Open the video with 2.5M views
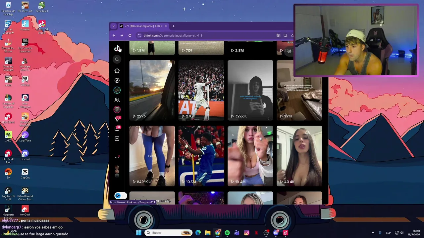The width and height of the screenshot is (424, 238). (250, 48)
